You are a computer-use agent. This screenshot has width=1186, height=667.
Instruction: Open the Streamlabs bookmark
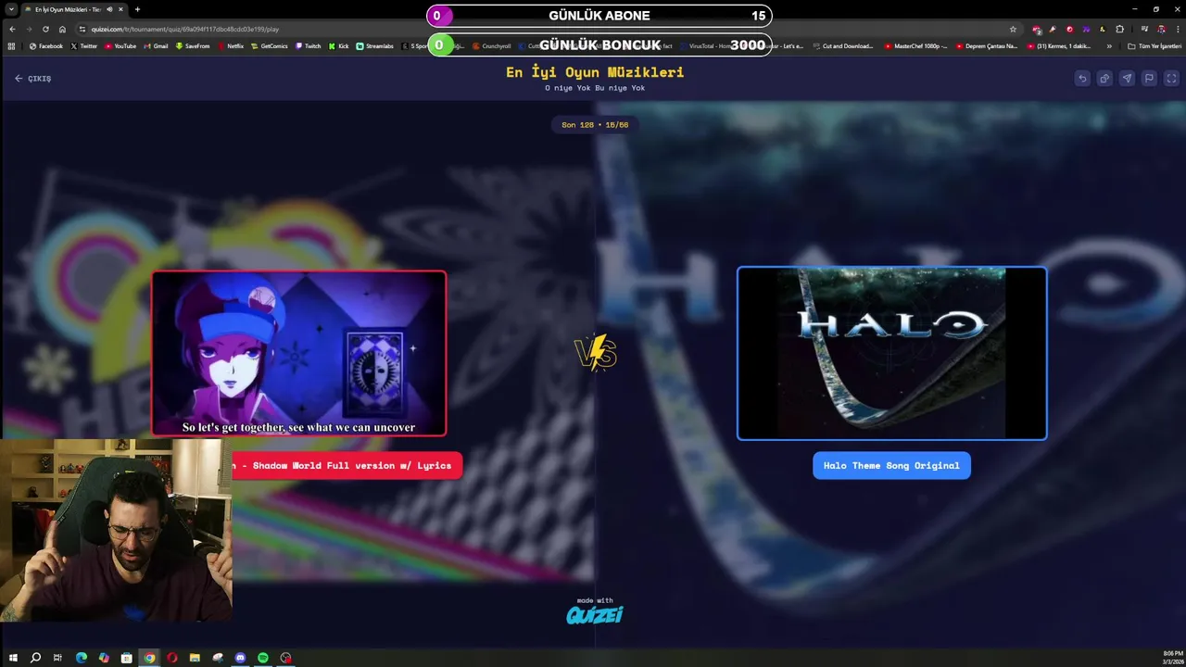[x=375, y=45]
